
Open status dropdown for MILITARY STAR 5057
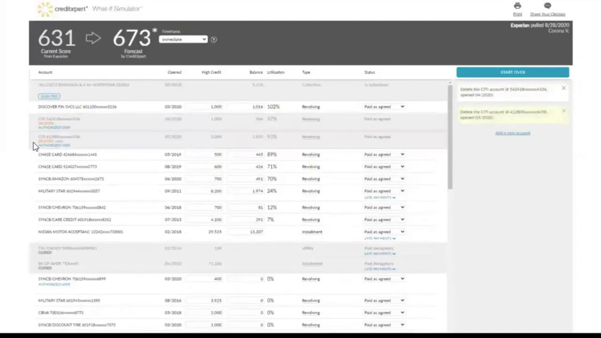[x=384, y=191]
